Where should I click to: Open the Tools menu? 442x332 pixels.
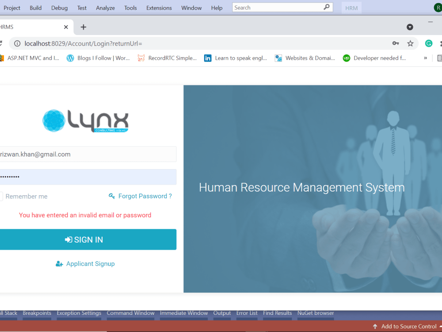[x=130, y=8]
